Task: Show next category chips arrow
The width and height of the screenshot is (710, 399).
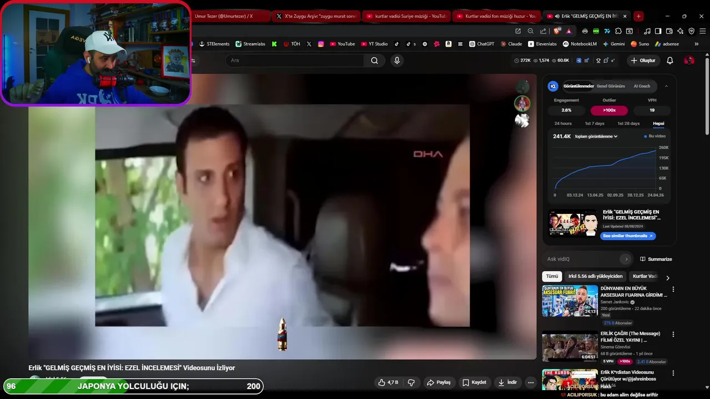Action: [x=668, y=278]
